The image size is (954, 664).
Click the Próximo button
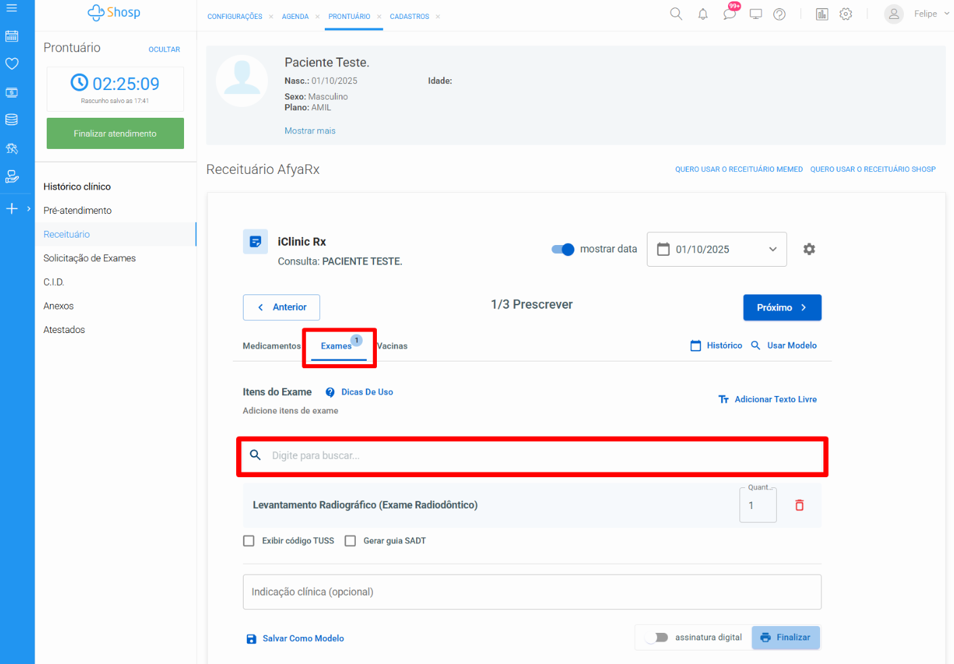coord(781,307)
